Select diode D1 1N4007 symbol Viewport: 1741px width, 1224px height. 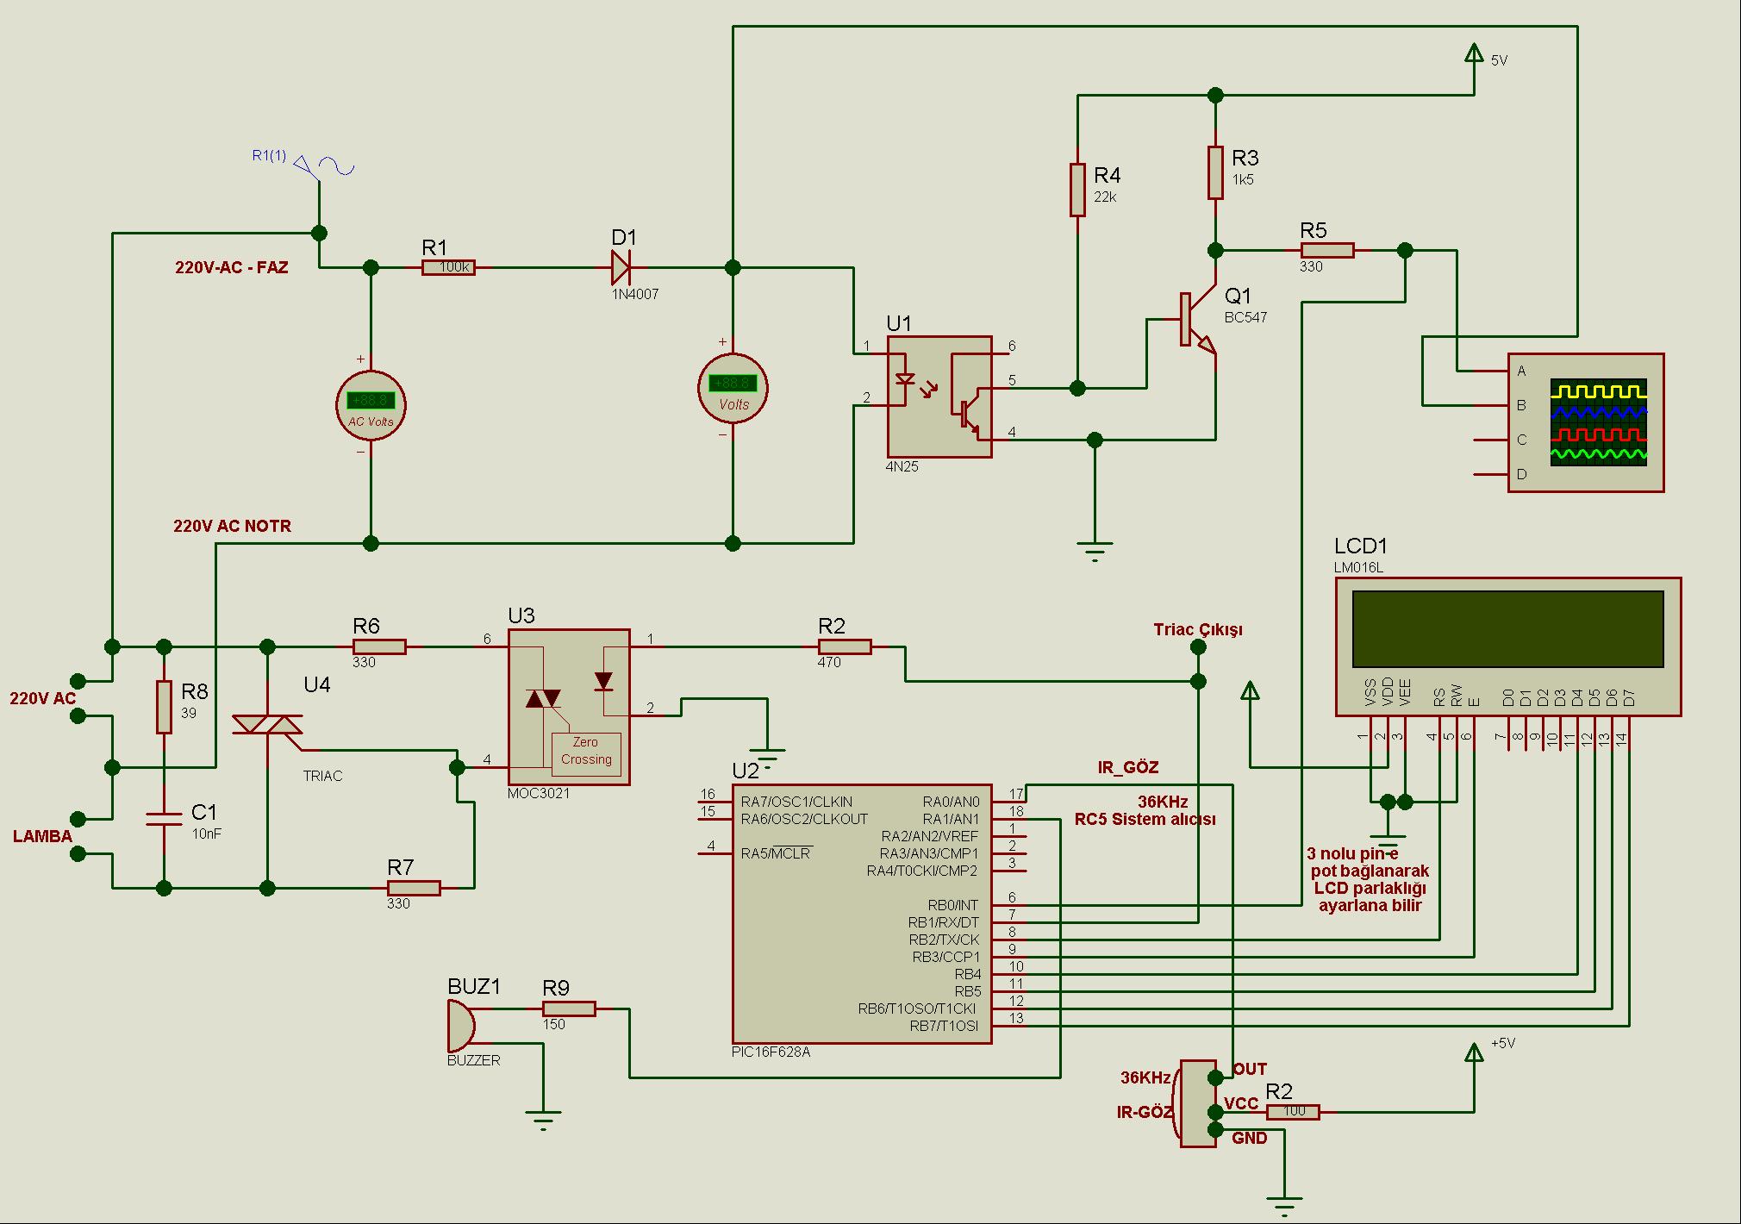point(621,267)
